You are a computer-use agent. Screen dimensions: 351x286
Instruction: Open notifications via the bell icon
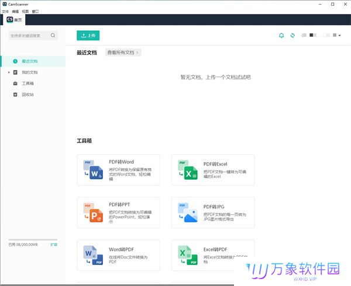point(281,35)
